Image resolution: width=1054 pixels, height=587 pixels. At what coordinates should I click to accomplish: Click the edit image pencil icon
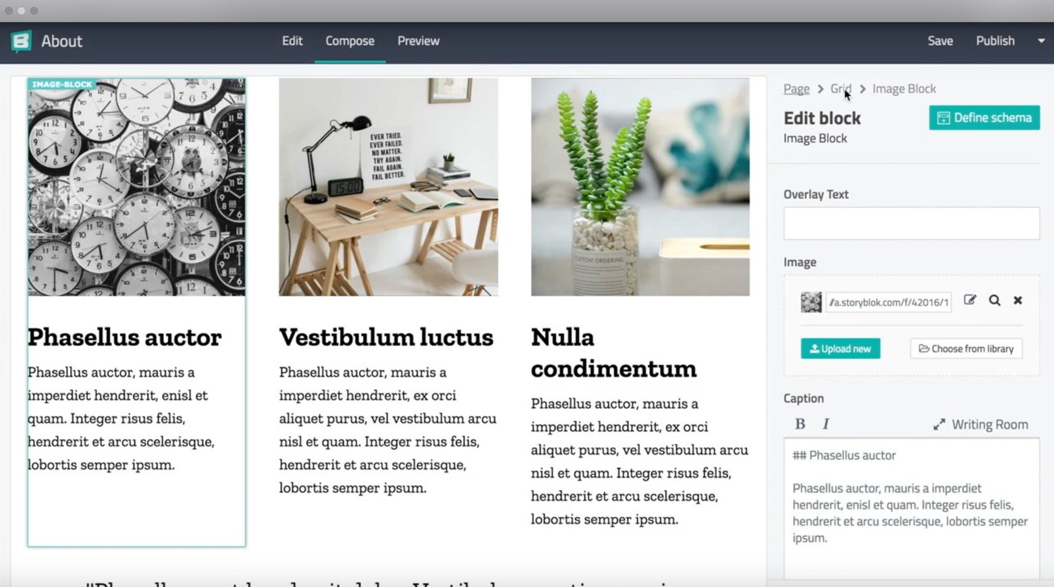pos(970,300)
